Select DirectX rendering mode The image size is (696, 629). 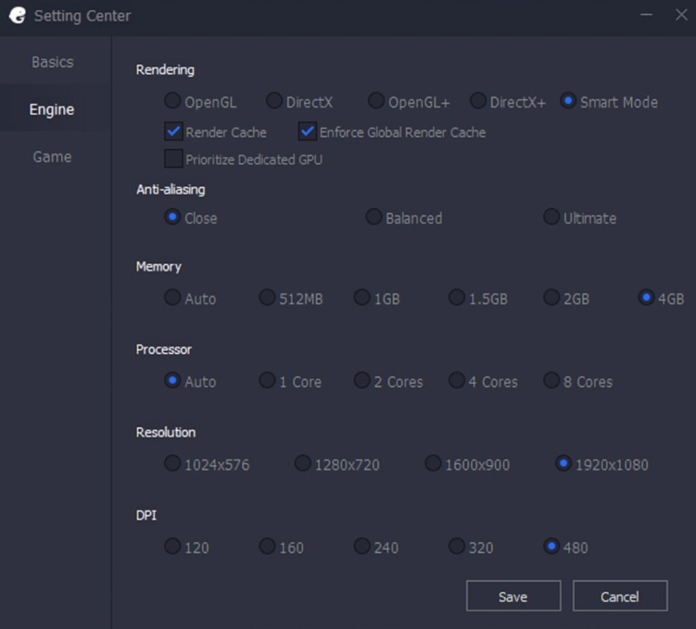pos(273,100)
